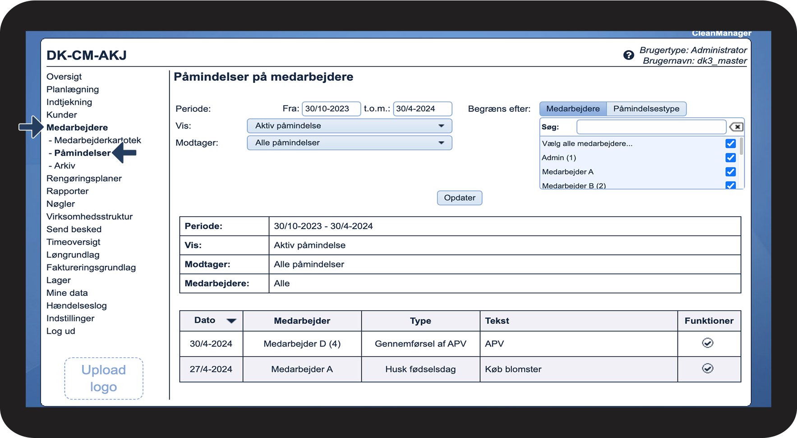Screen dimensions: 797x438
Task: Sort by Dato using the arrow icon
Action: pyautogui.click(x=231, y=321)
